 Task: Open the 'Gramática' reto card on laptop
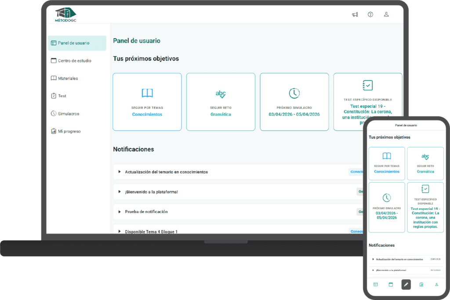point(221,114)
